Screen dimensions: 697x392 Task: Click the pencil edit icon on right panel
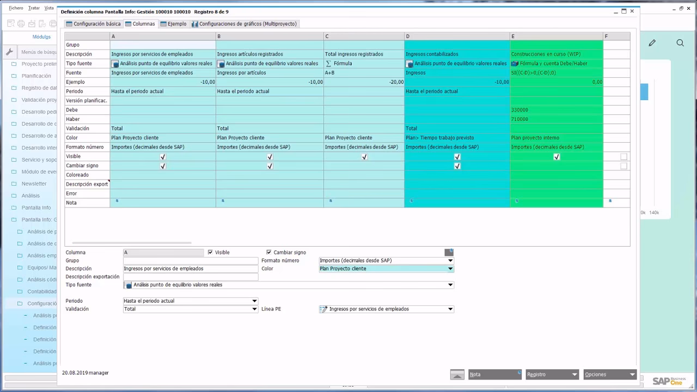(x=652, y=43)
